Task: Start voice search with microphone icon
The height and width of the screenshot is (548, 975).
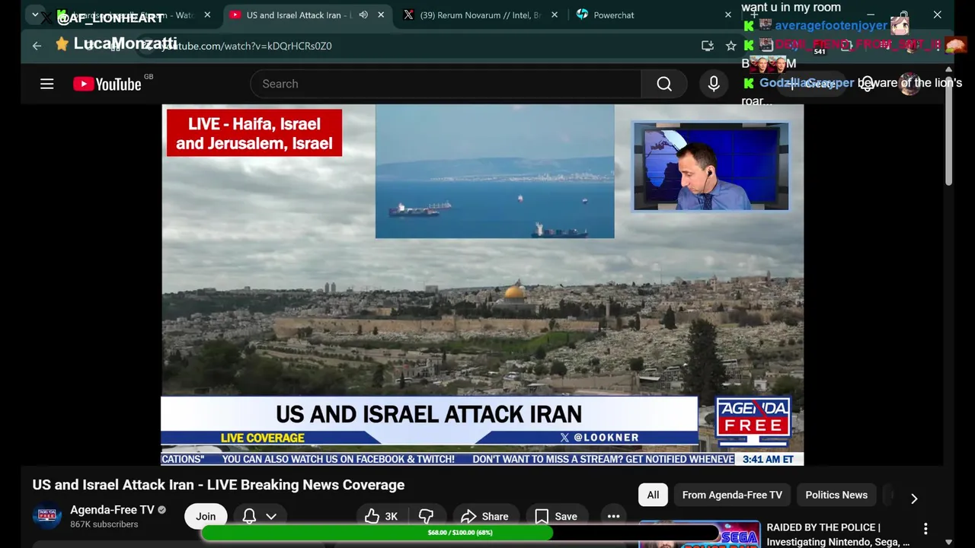Action: pyautogui.click(x=714, y=84)
